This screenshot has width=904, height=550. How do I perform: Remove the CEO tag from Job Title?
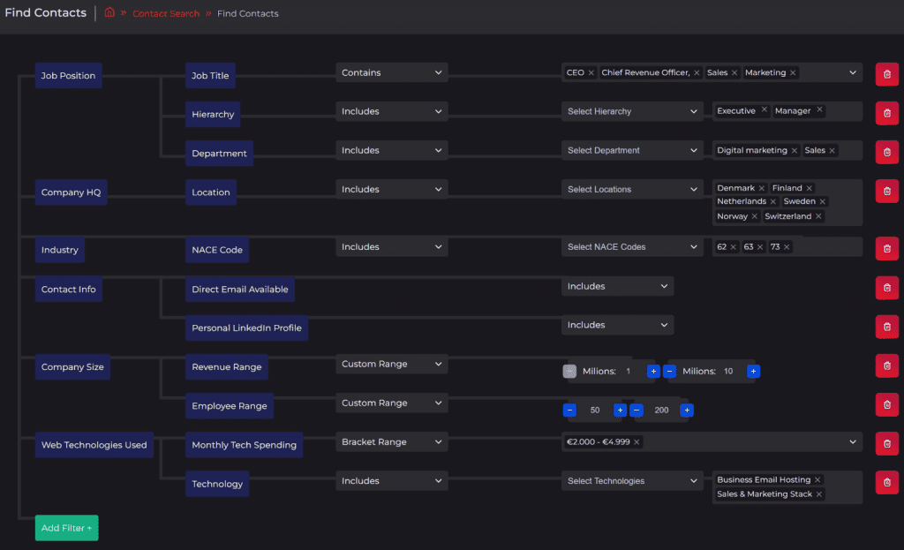point(591,73)
